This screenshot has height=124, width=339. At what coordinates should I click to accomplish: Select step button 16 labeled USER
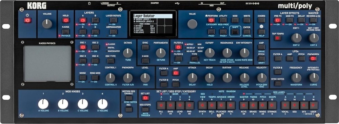(x=314, y=105)
